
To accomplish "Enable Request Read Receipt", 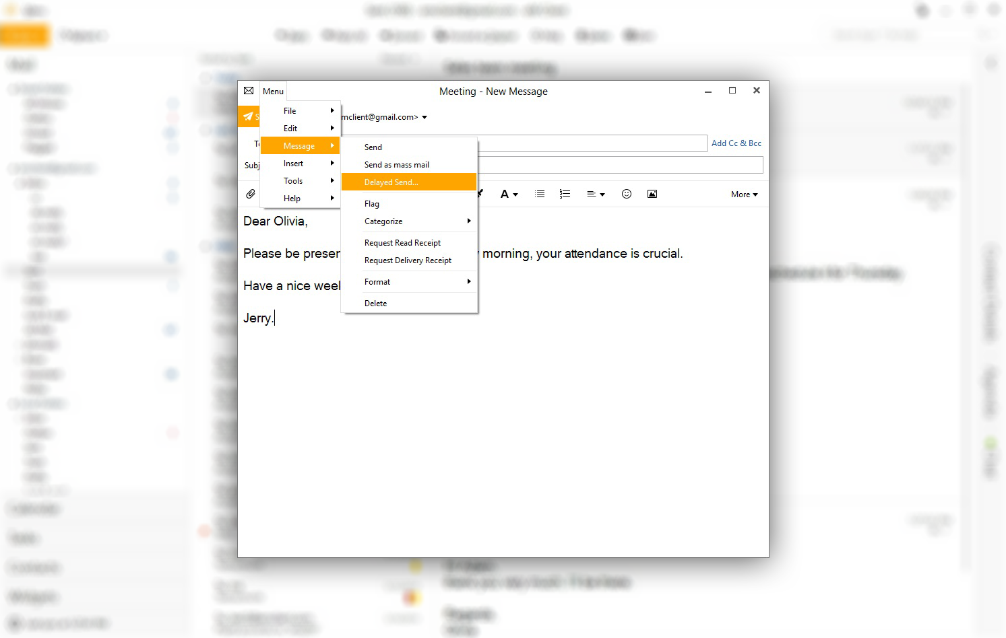I will 402,242.
